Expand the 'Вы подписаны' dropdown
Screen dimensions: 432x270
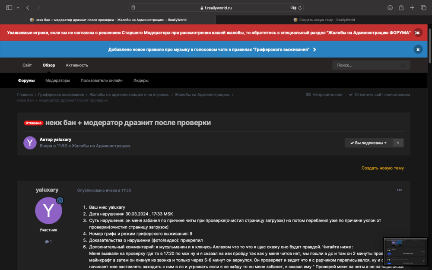click(x=368, y=143)
